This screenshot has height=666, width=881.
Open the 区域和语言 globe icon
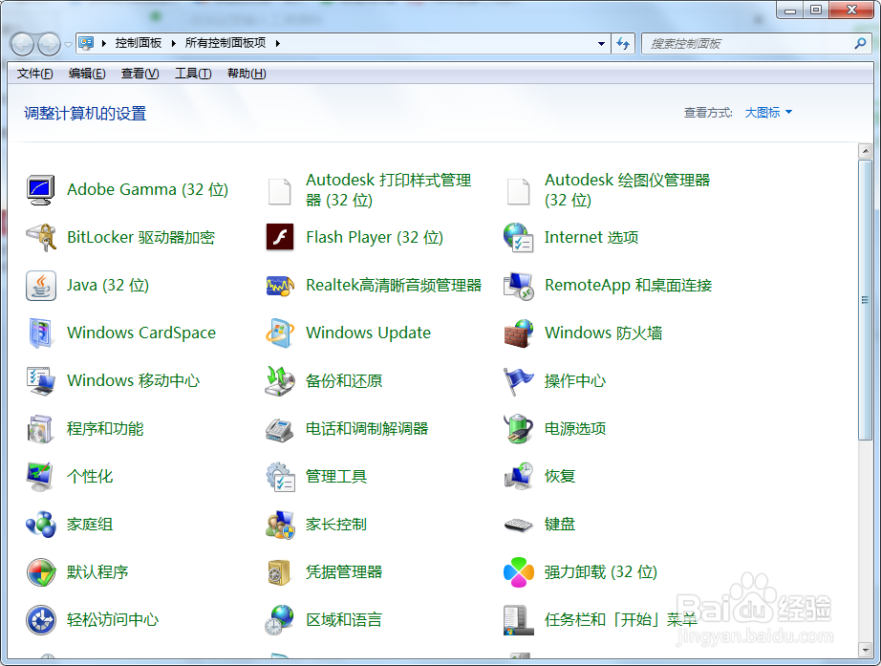(x=280, y=620)
